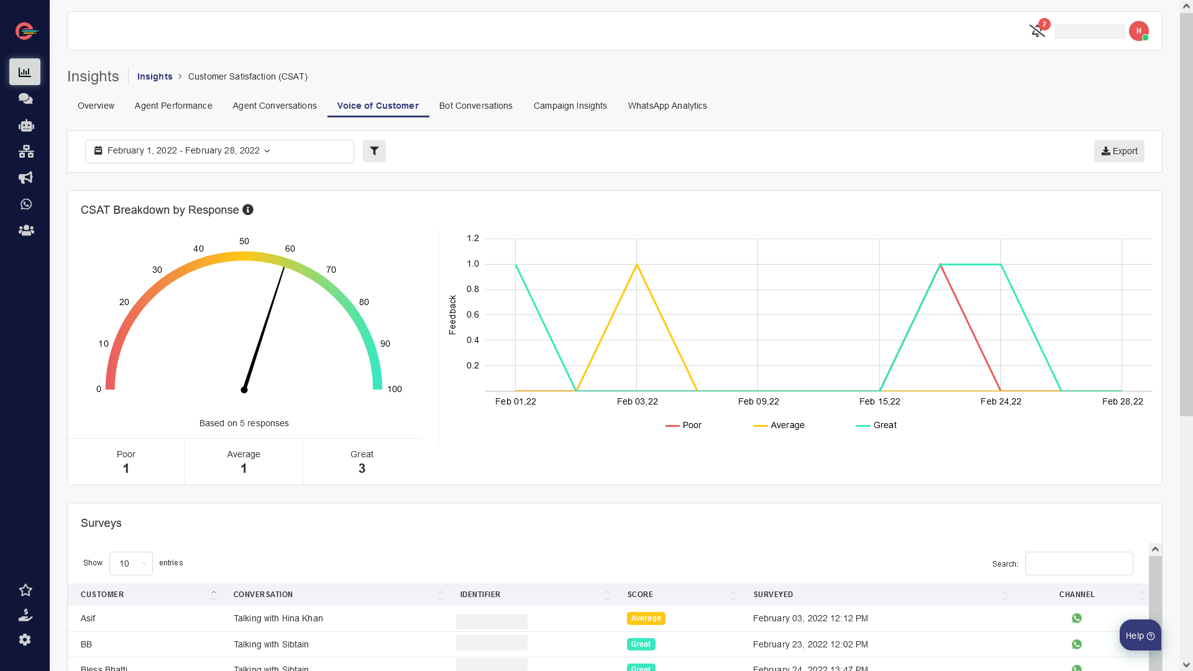The width and height of the screenshot is (1193, 671).
Task: Click the funnel filter button
Action: pos(374,151)
